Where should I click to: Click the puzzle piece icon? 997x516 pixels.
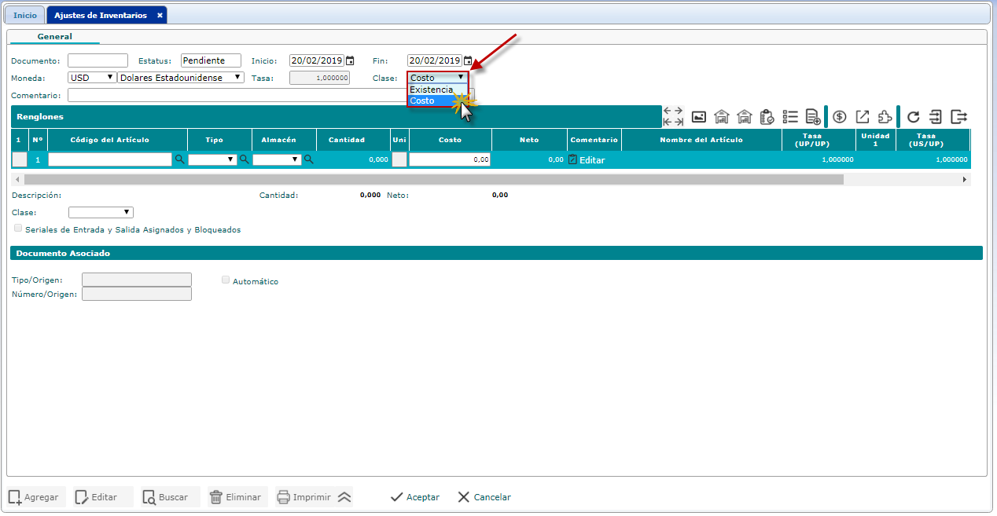885,117
